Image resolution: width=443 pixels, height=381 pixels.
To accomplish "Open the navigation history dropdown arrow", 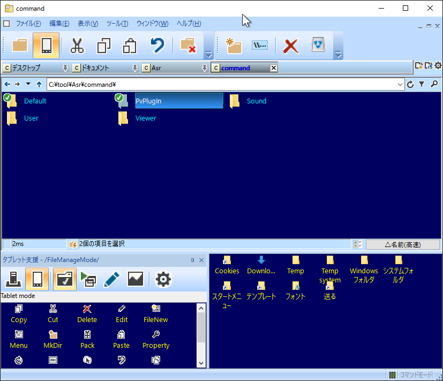I will click(x=28, y=84).
